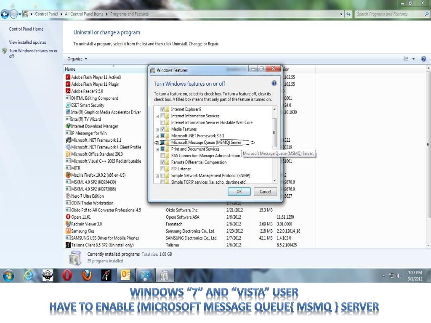Click Programs and Features breadcrumb
Viewport: 431px width, 323px height.
point(130,14)
